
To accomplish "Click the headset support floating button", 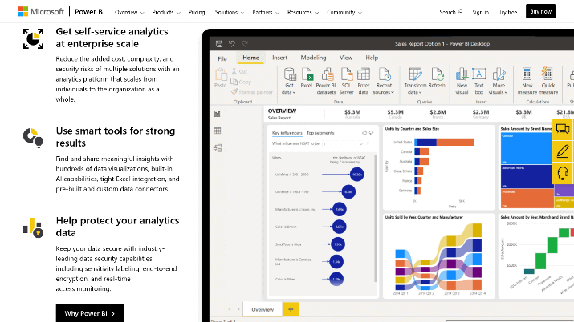I will tap(563, 173).
